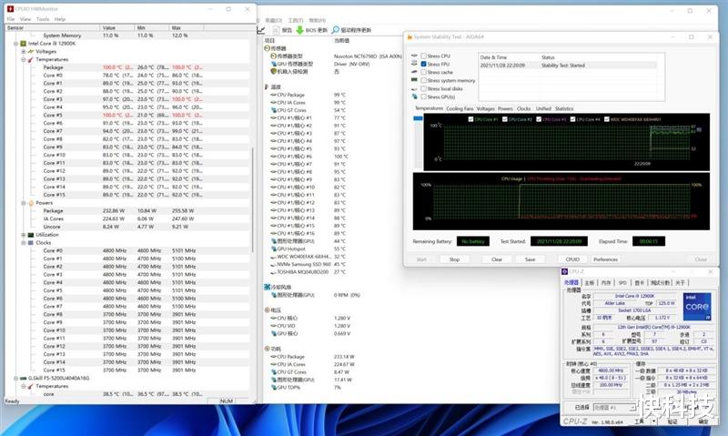Image resolution: width=728 pixels, height=436 pixels.
Task: Click the 传感器 section icon in AIDA64
Action: 267,48
